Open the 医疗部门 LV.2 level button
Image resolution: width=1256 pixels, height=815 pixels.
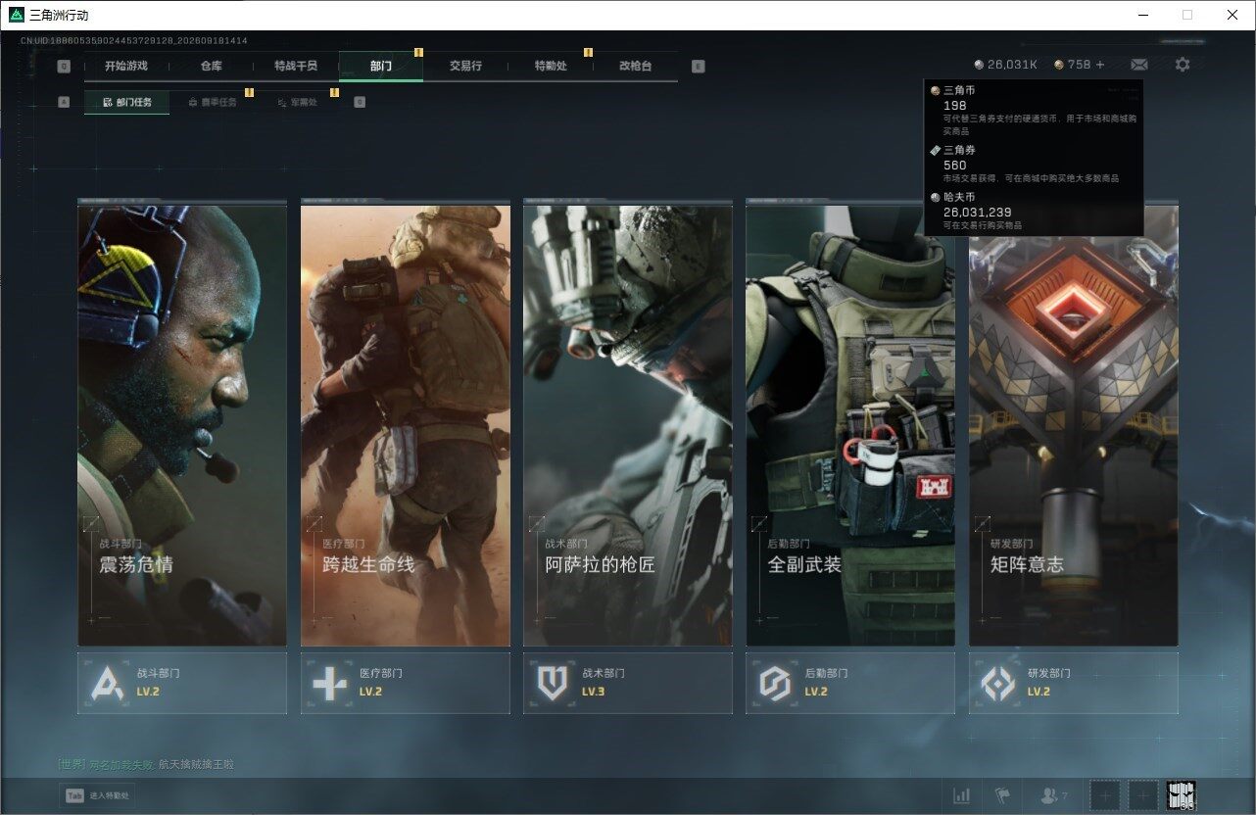pos(405,683)
